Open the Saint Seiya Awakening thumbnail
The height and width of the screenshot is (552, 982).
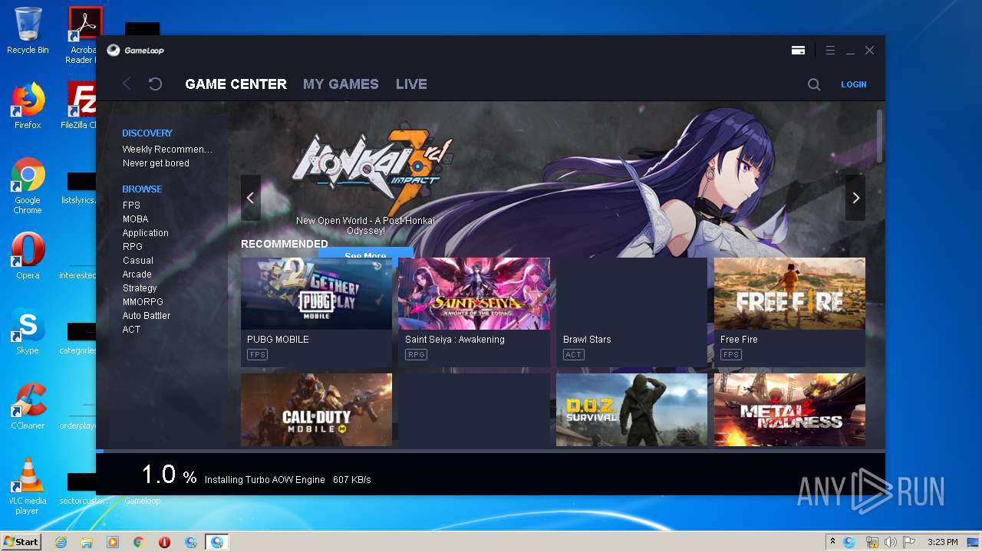[474, 294]
